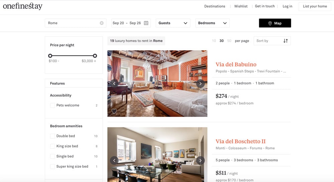Clear the Rome search field
The image size is (334, 182).
point(102,23)
